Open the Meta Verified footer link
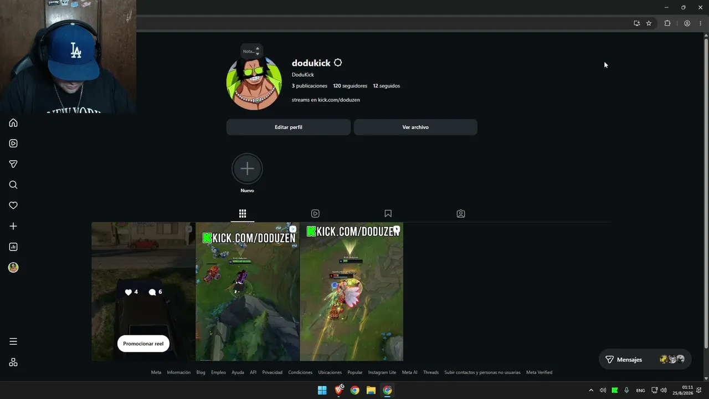This screenshot has width=709, height=399. pos(539,372)
